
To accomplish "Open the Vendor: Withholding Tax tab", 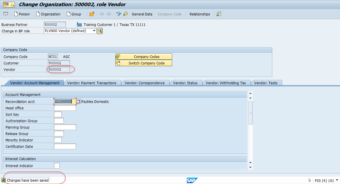I will [227, 83].
